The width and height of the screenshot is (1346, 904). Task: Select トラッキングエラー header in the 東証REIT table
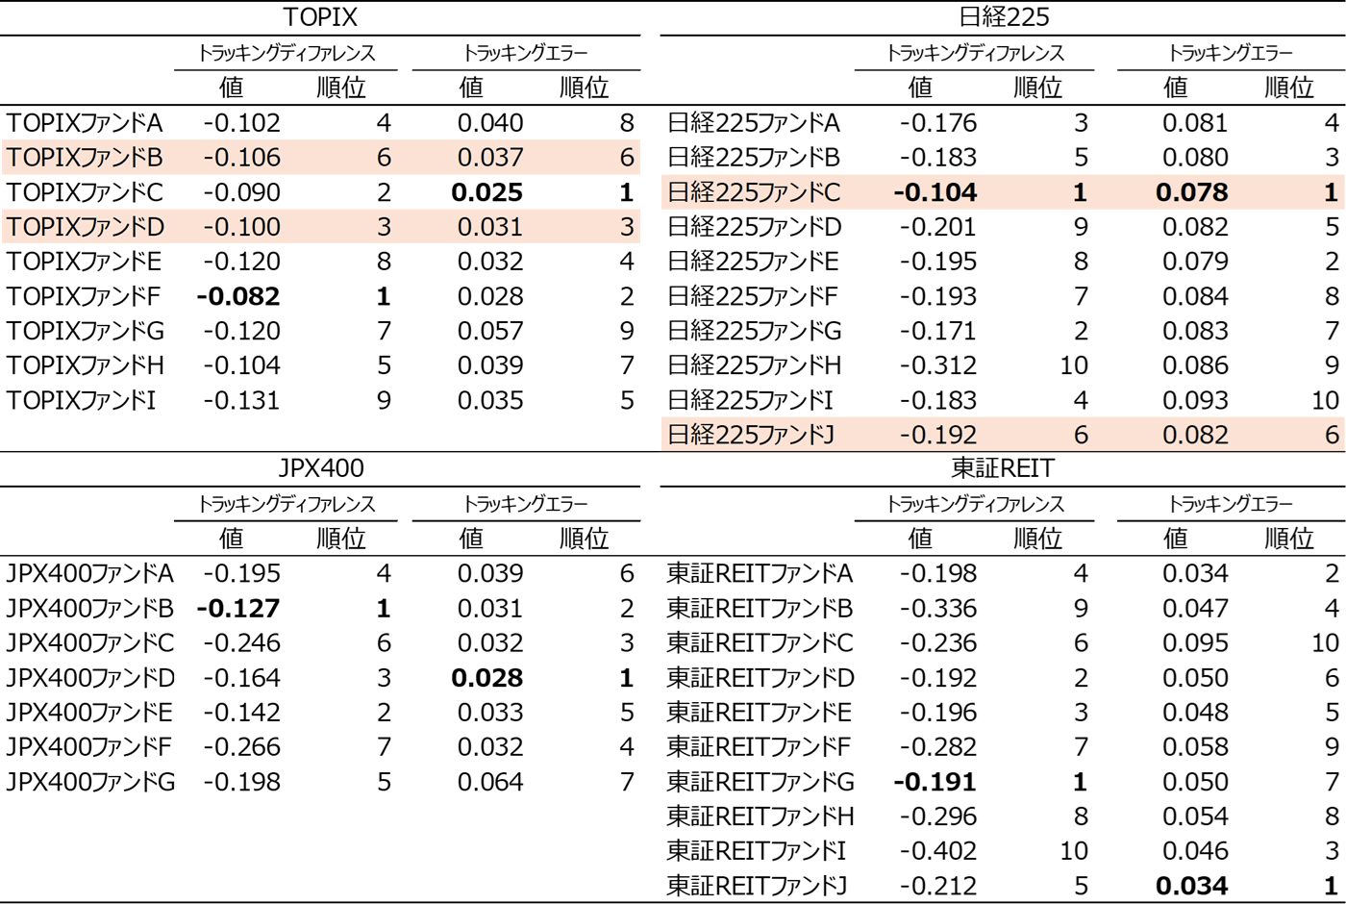(x=1230, y=504)
